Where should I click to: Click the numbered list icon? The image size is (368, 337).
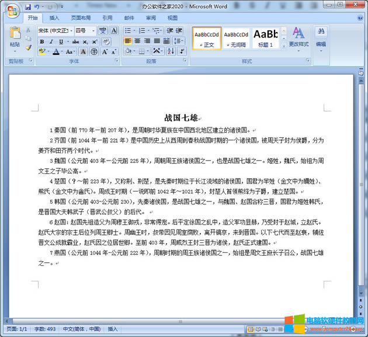click(142, 30)
